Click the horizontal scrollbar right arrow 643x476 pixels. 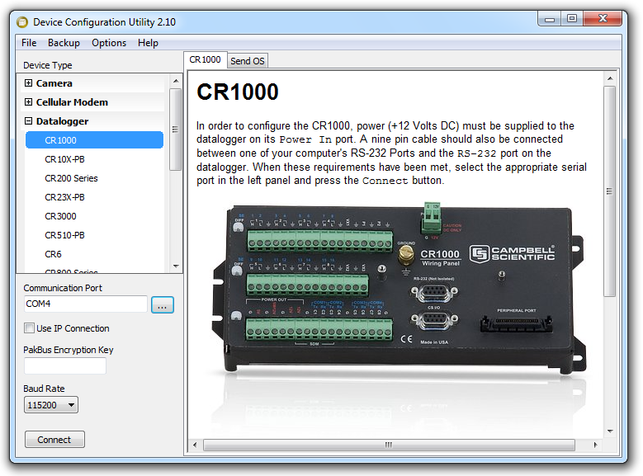pyautogui.click(x=595, y=445)
